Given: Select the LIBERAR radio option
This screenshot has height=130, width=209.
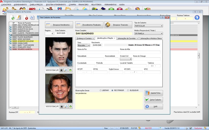Looking at the screenshot, I should 101,90.
